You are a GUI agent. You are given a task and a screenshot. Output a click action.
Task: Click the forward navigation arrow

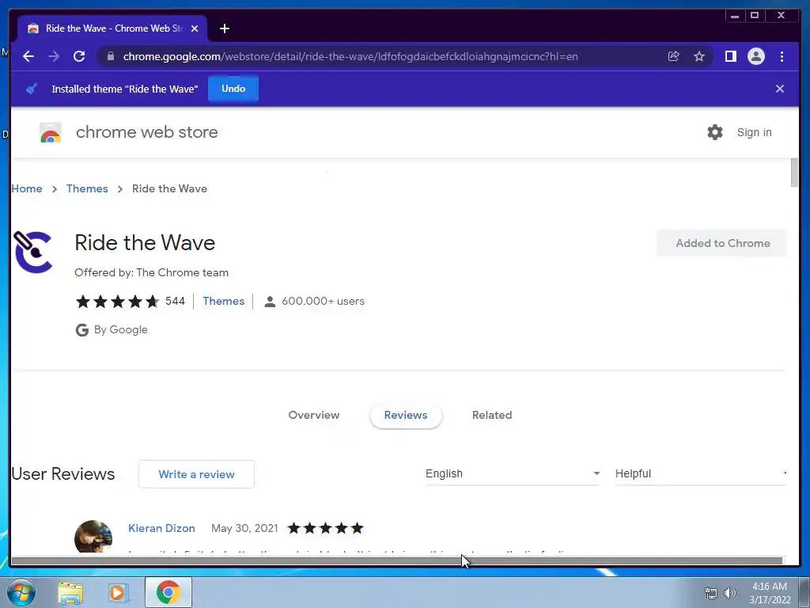click(54, 56)
